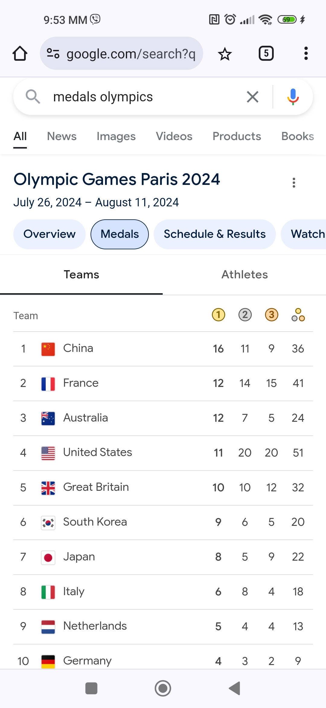Open the China team row
This screenshot has height=708, width=326.
pyautogui.click(x=163, y=349)
